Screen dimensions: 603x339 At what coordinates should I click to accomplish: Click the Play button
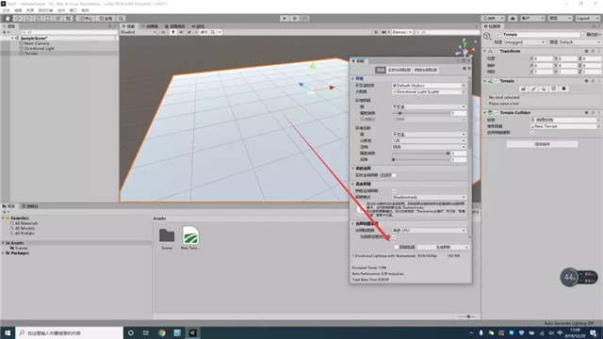(285, 19)
